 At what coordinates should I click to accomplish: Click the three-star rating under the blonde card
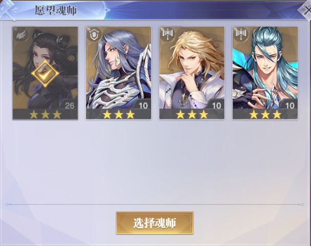(192, 114)
